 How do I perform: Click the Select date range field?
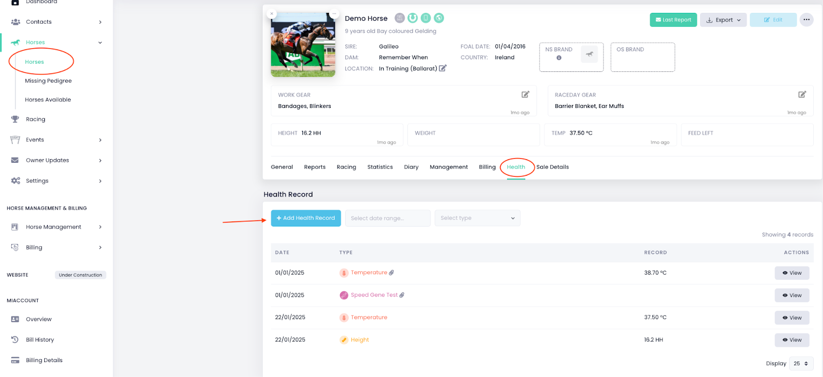pyautogui.click(x=387, y=218)
